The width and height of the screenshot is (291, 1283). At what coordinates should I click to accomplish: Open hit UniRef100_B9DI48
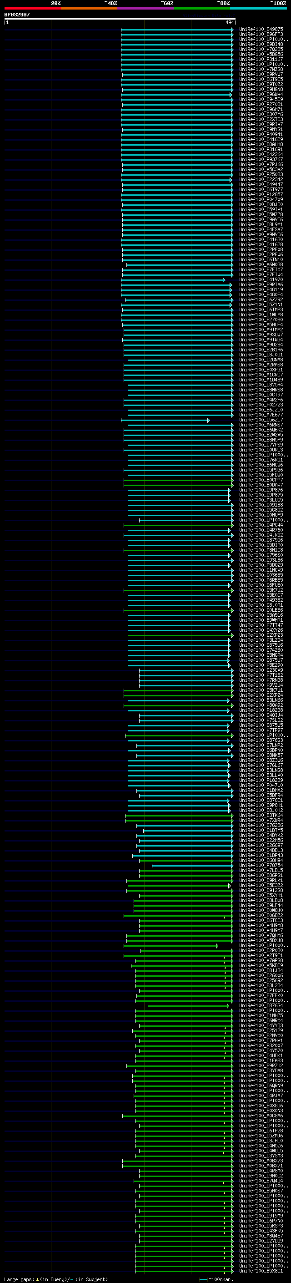click(x=261, y=44)
